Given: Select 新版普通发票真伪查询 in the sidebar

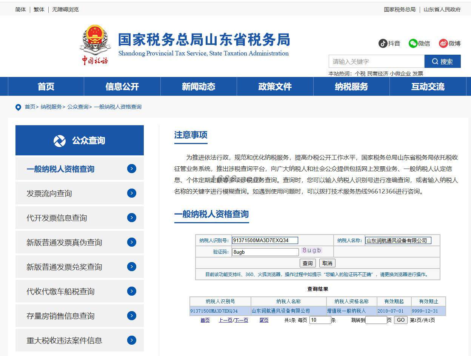Looking at the screenshot, I should [x=80, y=242].
